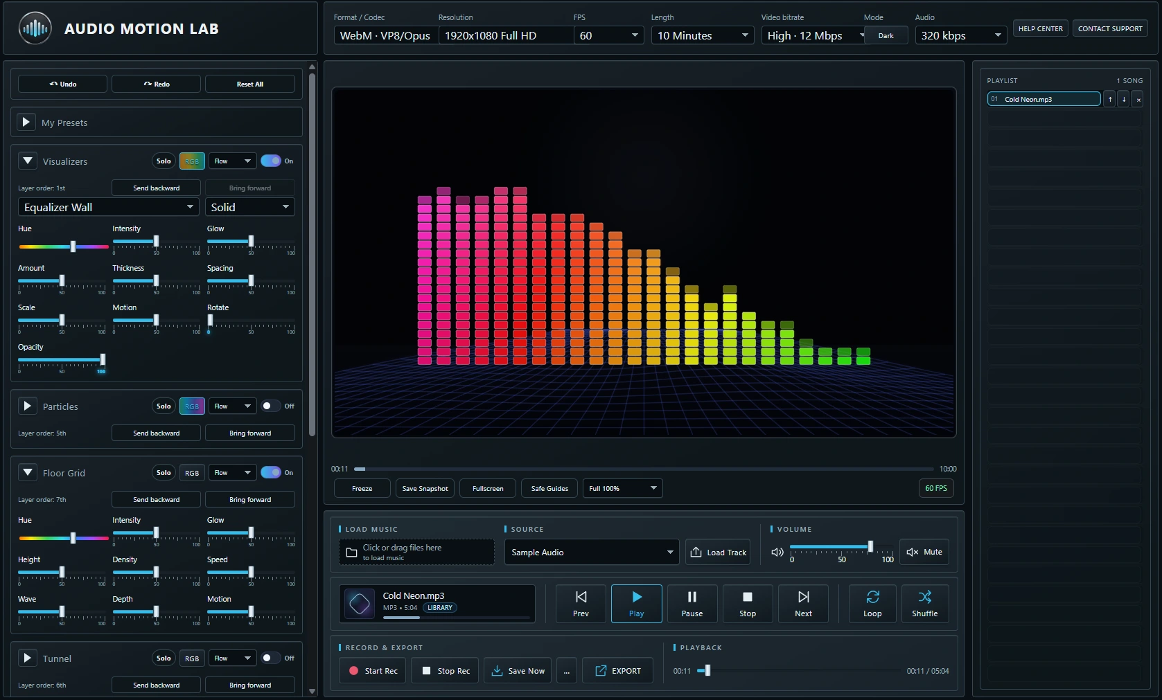This screenshot has width=1162, height=700.
Task: Toggle RGB for Visualizers
Action: coord(192,161)
